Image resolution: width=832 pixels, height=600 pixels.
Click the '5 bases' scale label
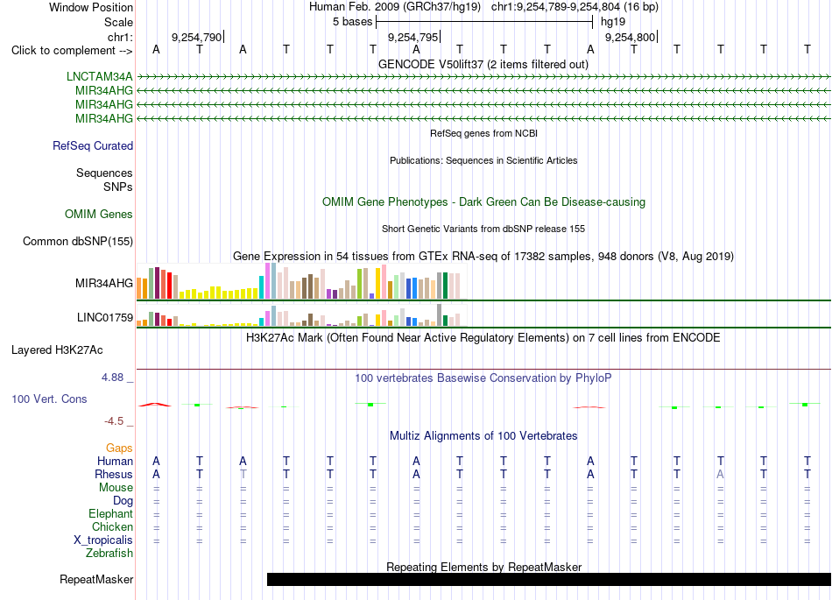pos(353,22)
